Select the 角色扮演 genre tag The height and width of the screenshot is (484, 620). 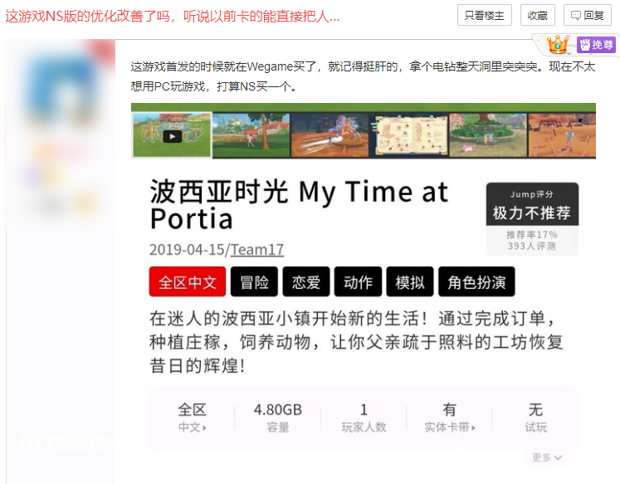(x=476, y=282)
